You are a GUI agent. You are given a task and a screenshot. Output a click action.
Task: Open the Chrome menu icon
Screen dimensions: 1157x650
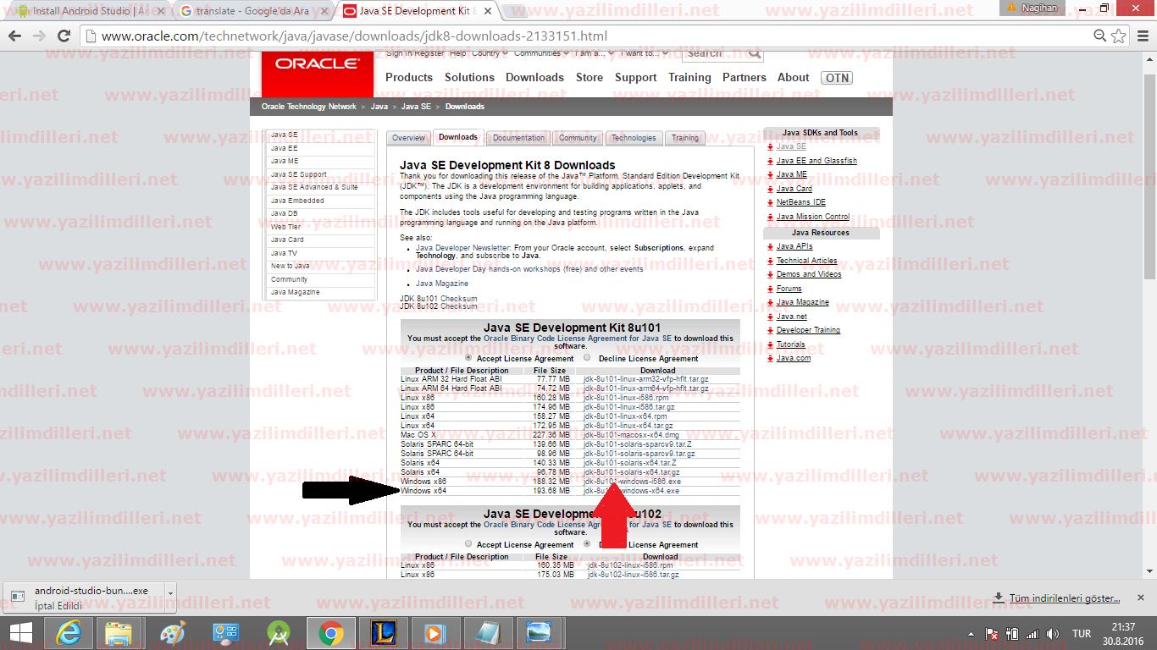point(1142,36)
